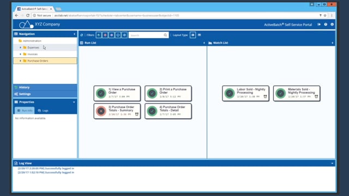
Task: Click the '2) Print a Purchase Order' status icon
Action: [x=152, y=93]
